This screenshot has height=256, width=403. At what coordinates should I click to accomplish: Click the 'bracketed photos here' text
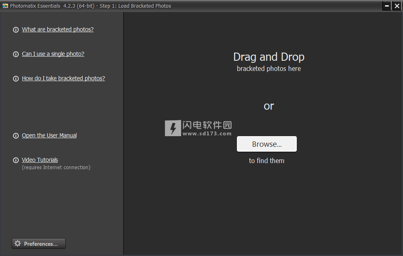click(x=269, y=69)
